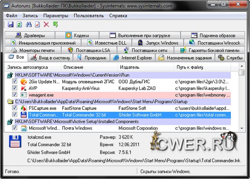Toggle the wmagent.exe entry checkbox
The height and width of the screenshot is (179, 250).
15,95
